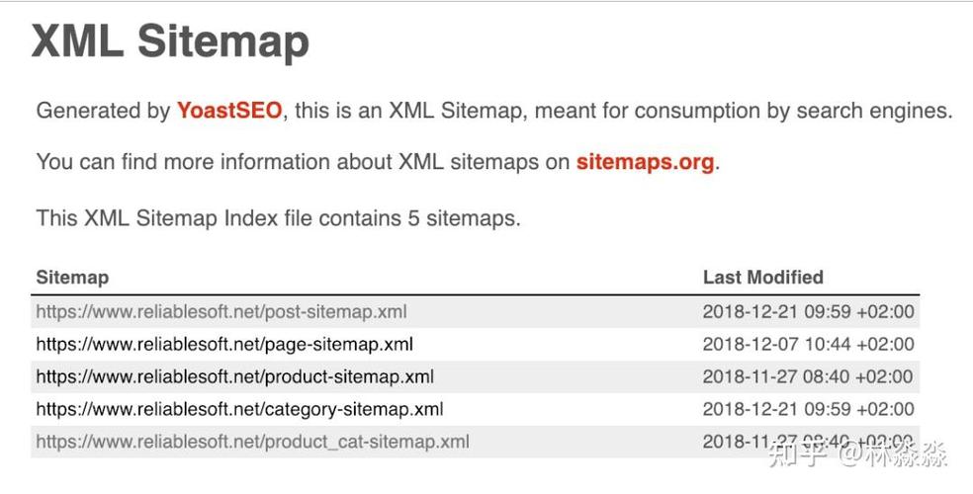Open the product-sitemap.xml URL

click(x=235, y=376)
